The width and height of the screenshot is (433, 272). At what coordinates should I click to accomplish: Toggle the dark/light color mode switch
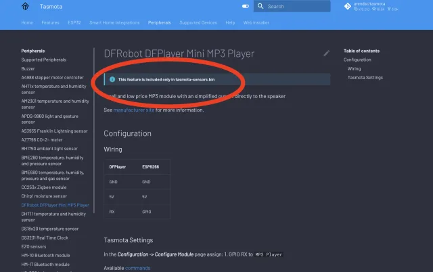click(x=246, y=6)
